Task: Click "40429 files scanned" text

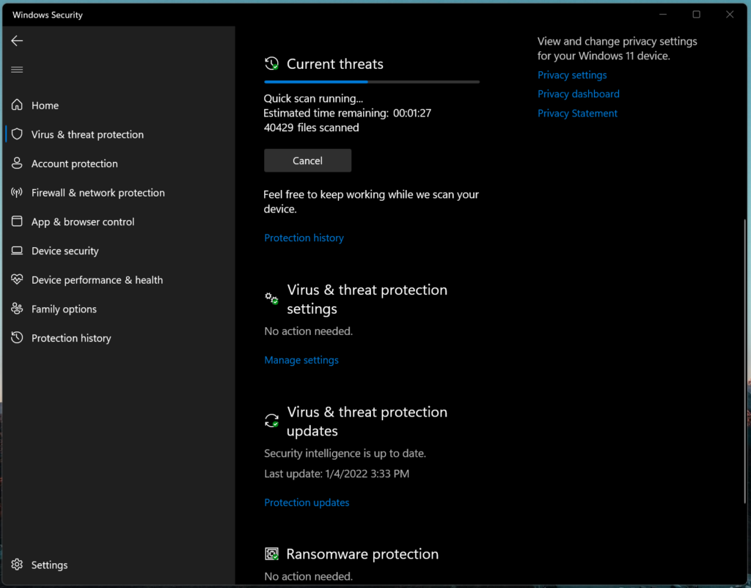Action: pos(311,128)
